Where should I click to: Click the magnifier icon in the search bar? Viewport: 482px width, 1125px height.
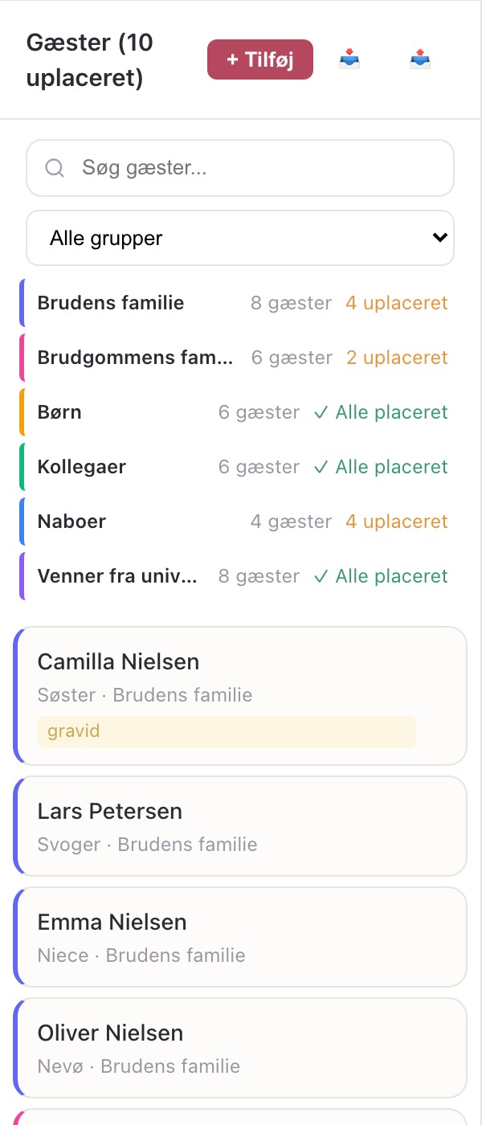coord(55,168)
